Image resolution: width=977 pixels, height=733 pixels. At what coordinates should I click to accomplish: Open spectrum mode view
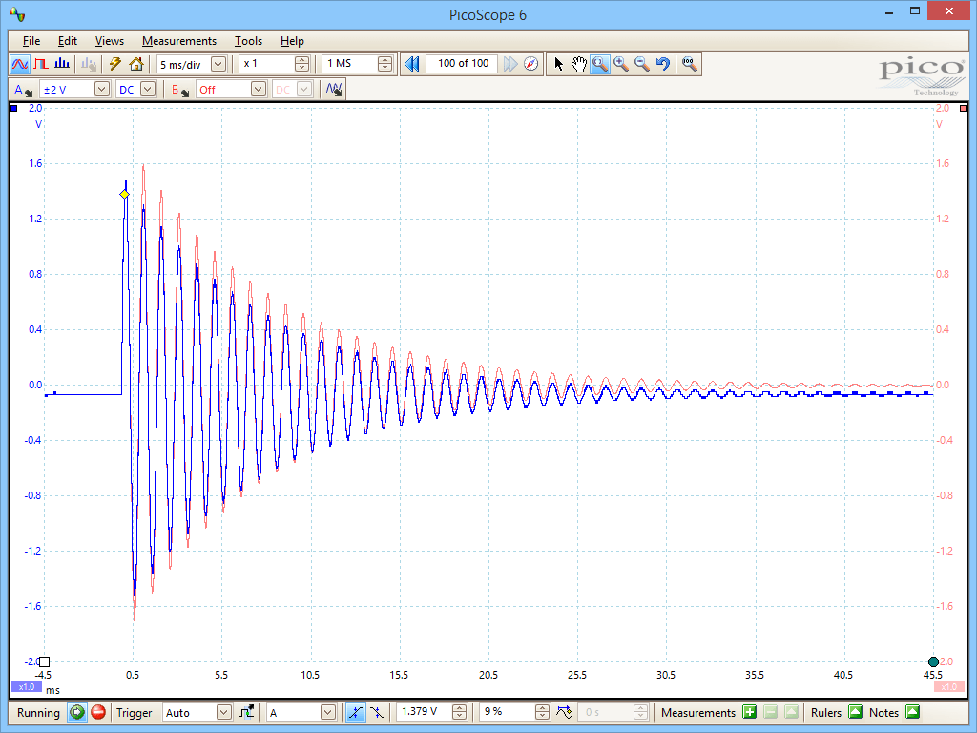(60, 63)
